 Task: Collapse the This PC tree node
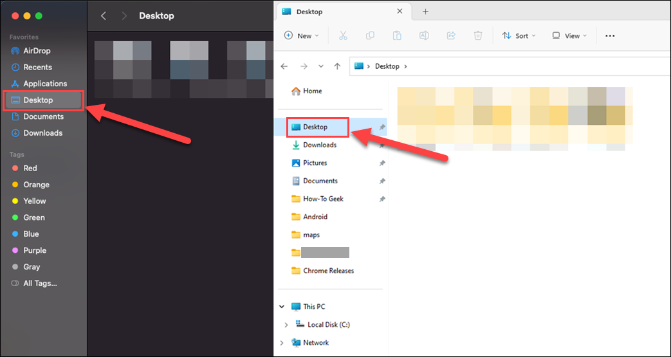click(x=282, y=307)
